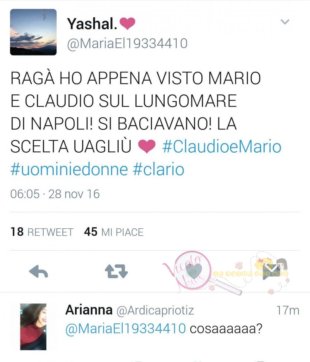This screenshot has height=362, width=310.
Task: Open tweet timestamp 06:05 · 28 nov 16
Action: point(55,194)
